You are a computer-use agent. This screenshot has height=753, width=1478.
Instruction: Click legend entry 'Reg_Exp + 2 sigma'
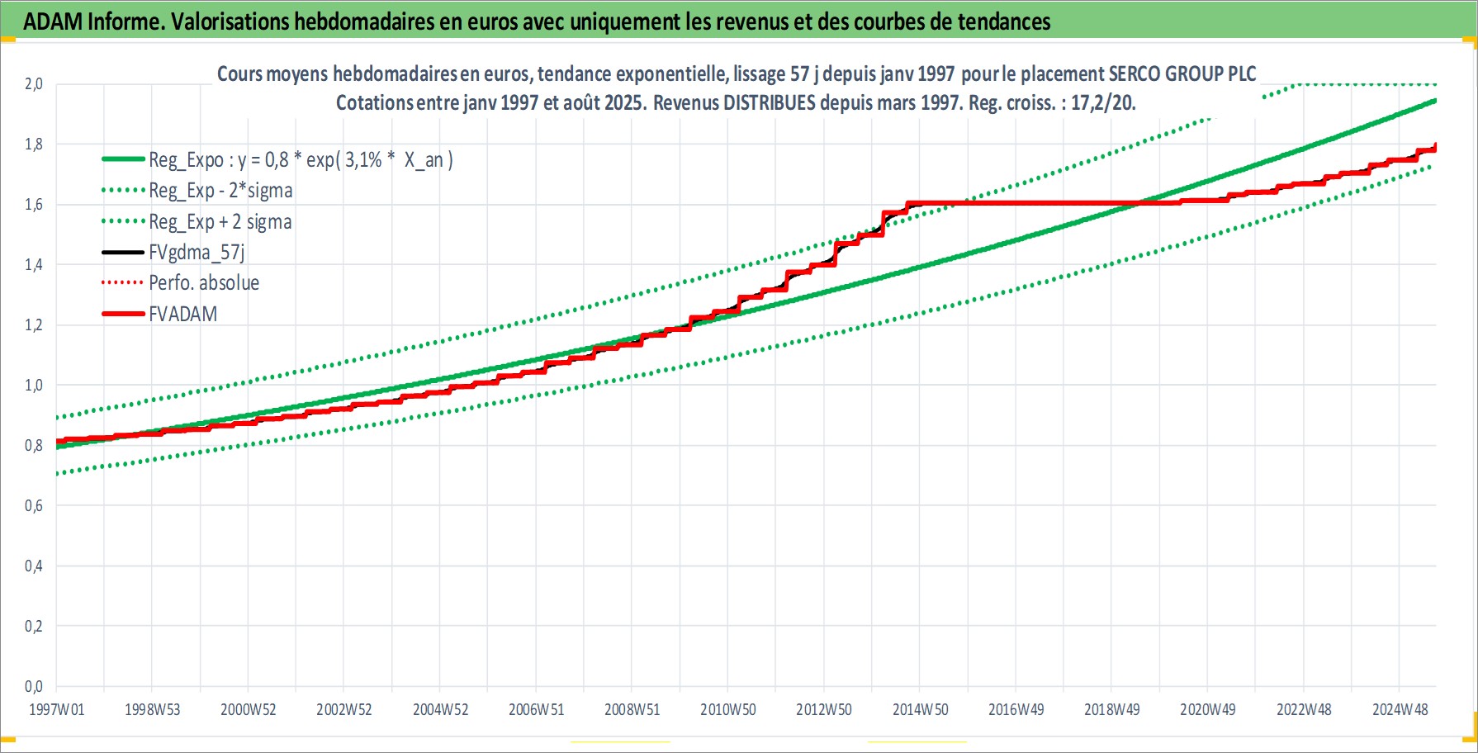pyautogui.click(x=220, y=221)
